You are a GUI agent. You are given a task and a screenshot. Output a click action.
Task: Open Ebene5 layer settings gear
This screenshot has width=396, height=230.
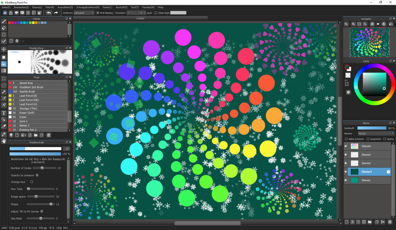[x=388, y=172]
